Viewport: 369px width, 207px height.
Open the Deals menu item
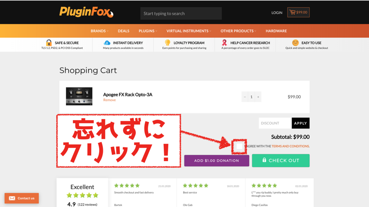coord(124,31)
